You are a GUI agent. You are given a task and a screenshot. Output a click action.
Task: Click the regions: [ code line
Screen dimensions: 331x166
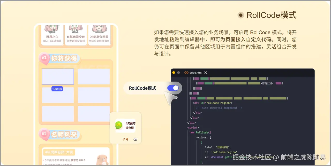click(204, 137)
